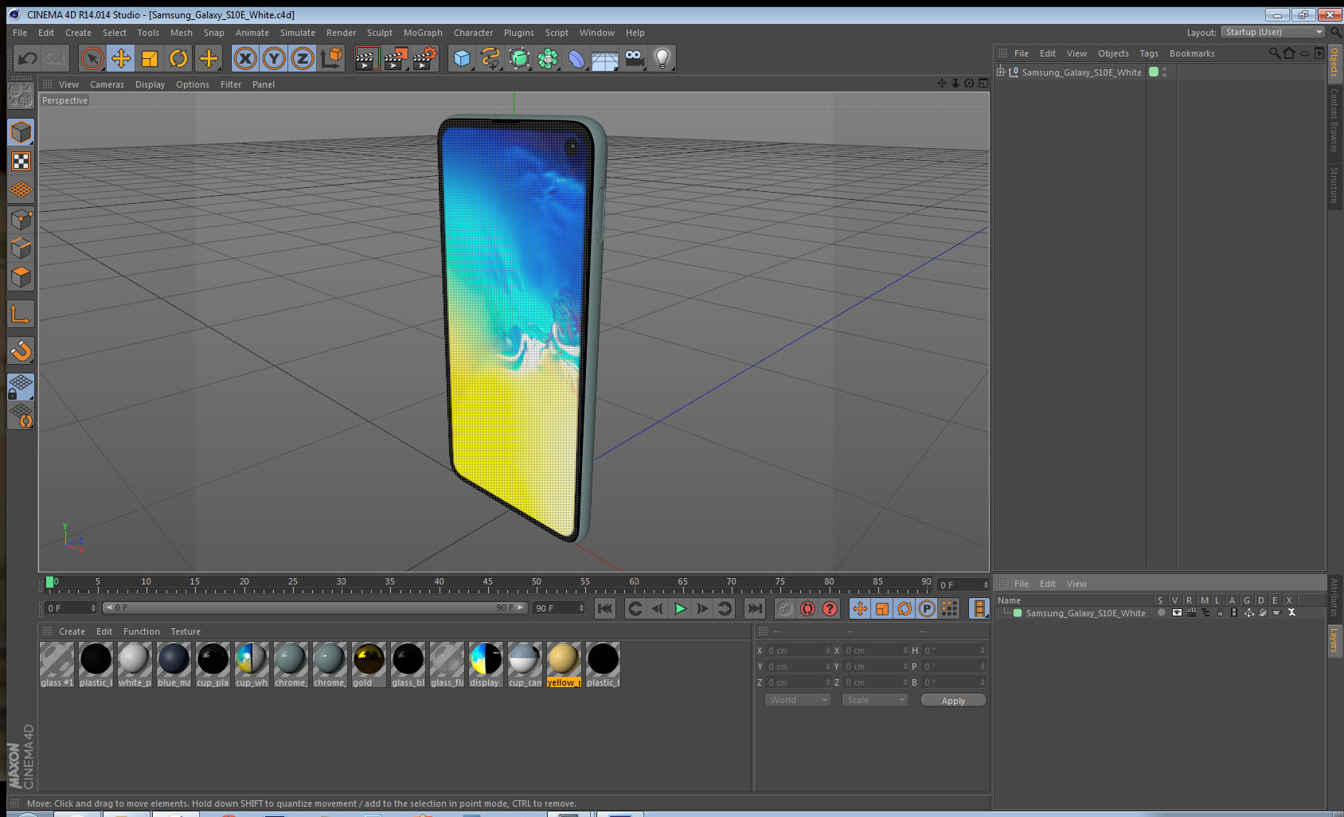Image resolution: width=1344 pixels, height=817 pixels.
Task: Select the Live Selection tool
Action: 92,58
